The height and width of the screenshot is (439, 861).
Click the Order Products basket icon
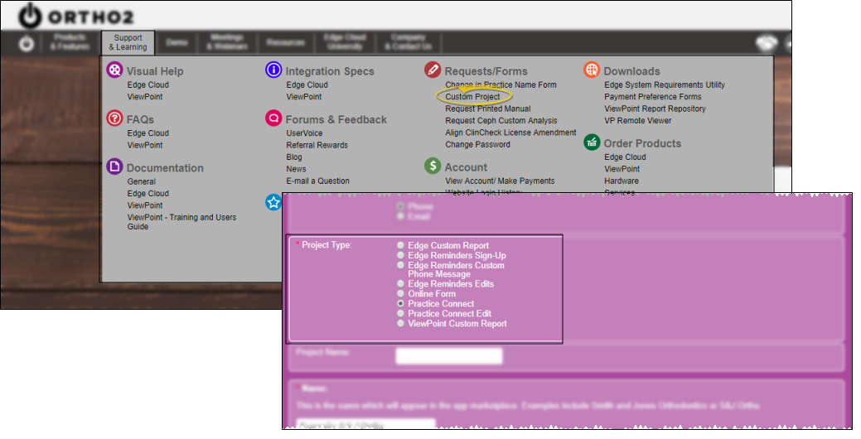[592, 142]
